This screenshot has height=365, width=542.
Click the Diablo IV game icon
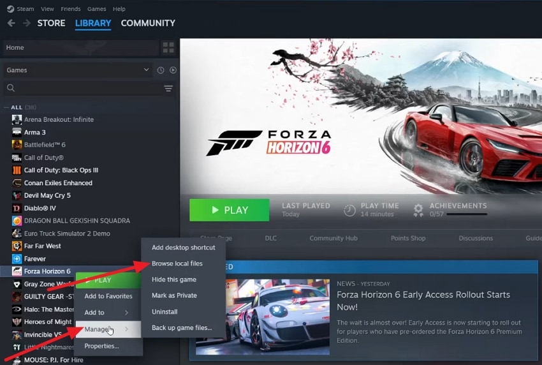[x=17, y=208]
